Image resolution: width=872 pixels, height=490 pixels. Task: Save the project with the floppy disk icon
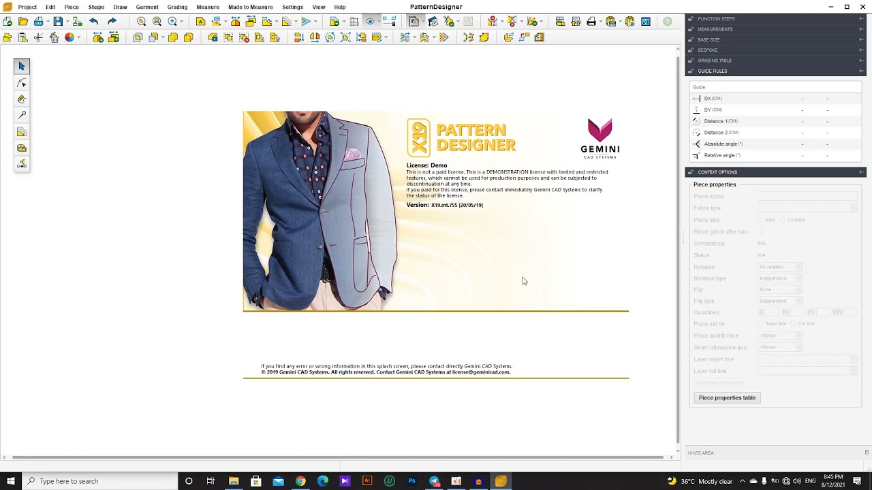[58, 22]
